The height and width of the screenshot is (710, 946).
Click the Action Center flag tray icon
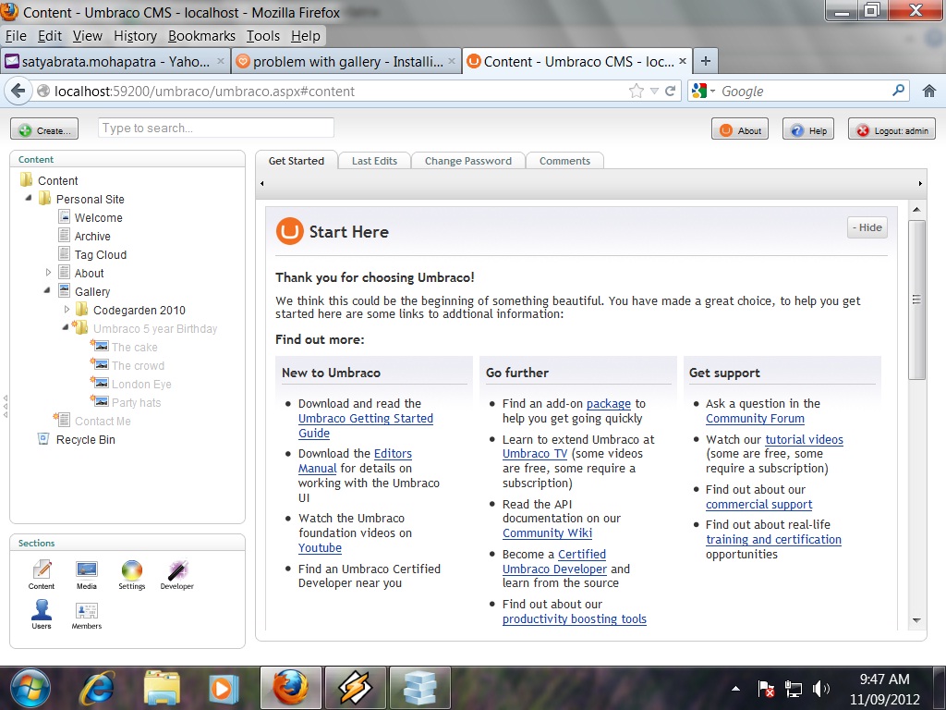click(x=766, y=688)
